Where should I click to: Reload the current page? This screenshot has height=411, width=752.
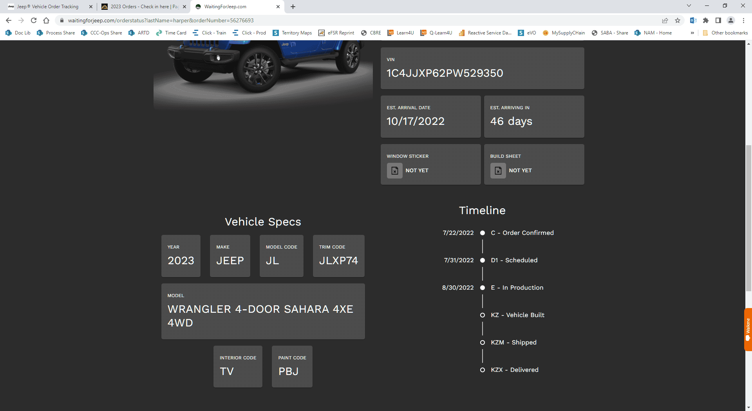point(34,20)
